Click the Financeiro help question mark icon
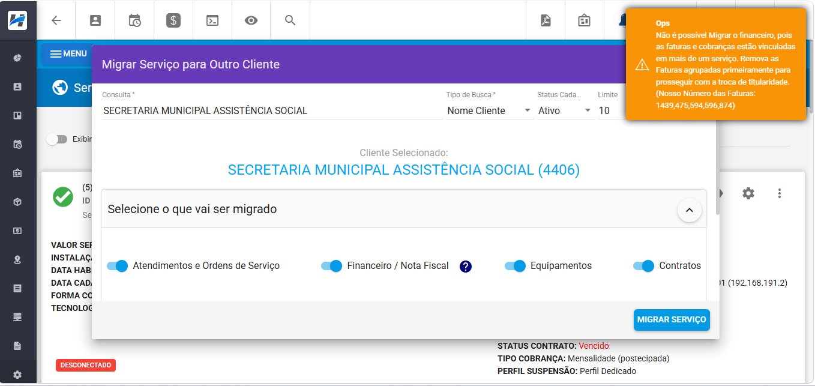 466,267
